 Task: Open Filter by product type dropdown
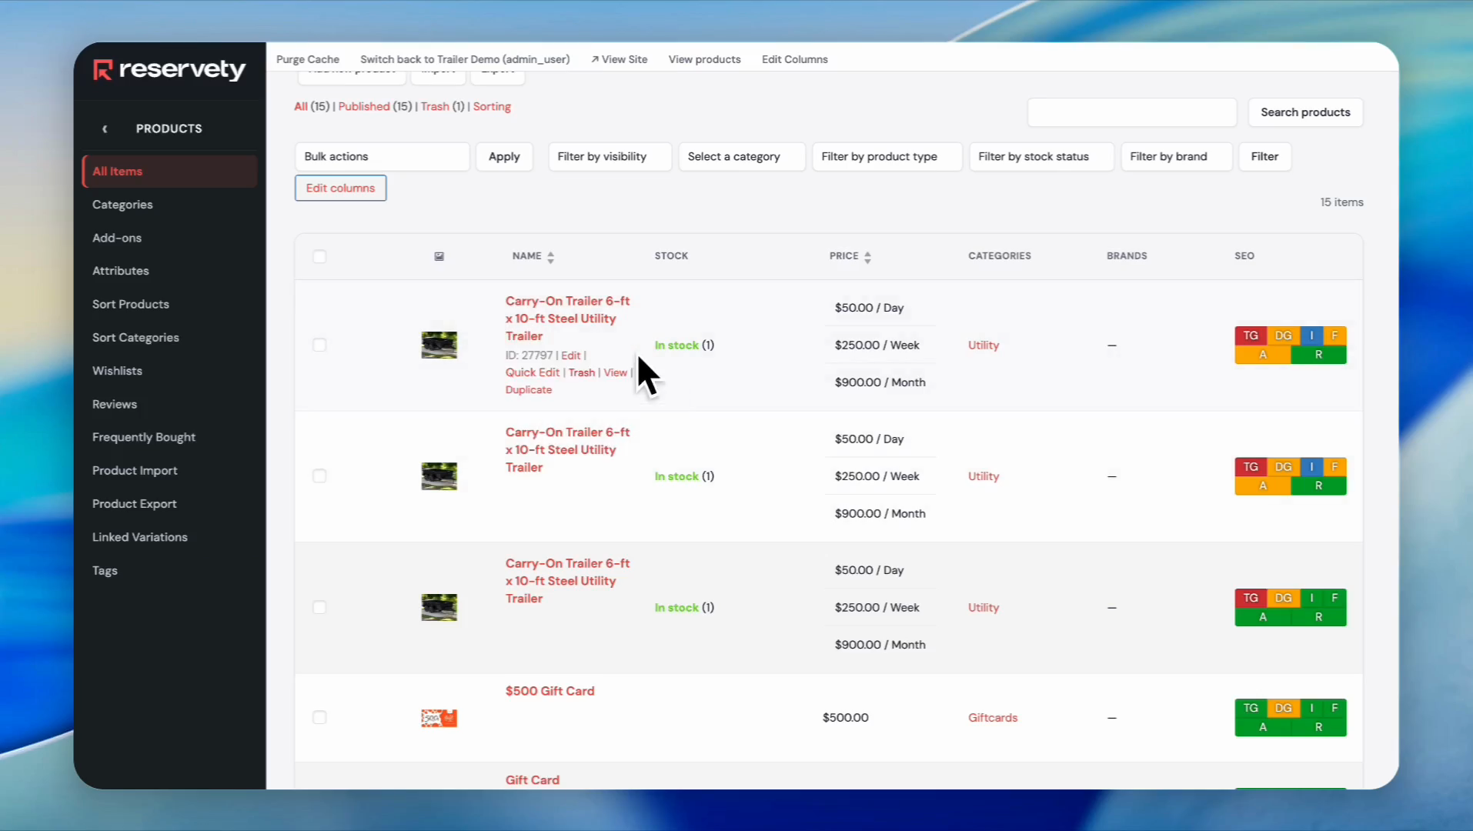887,156
